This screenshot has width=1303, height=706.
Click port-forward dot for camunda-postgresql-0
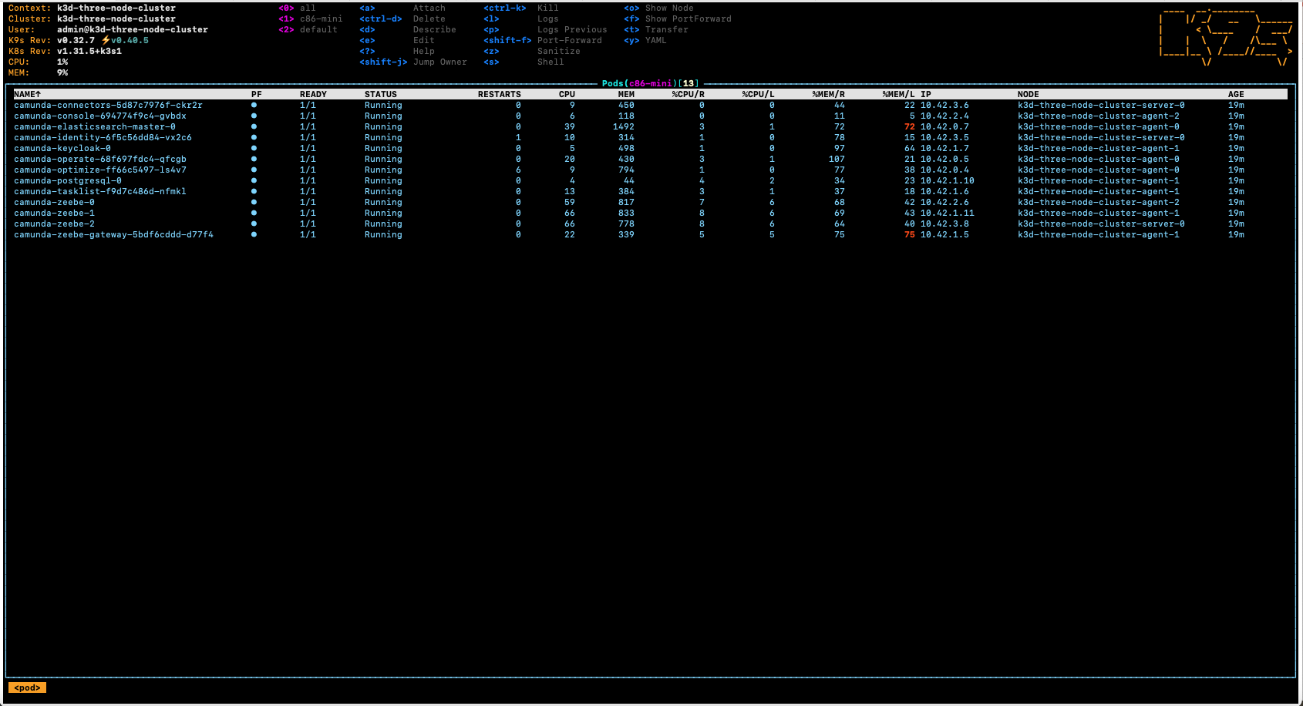(x=254, y=180)
